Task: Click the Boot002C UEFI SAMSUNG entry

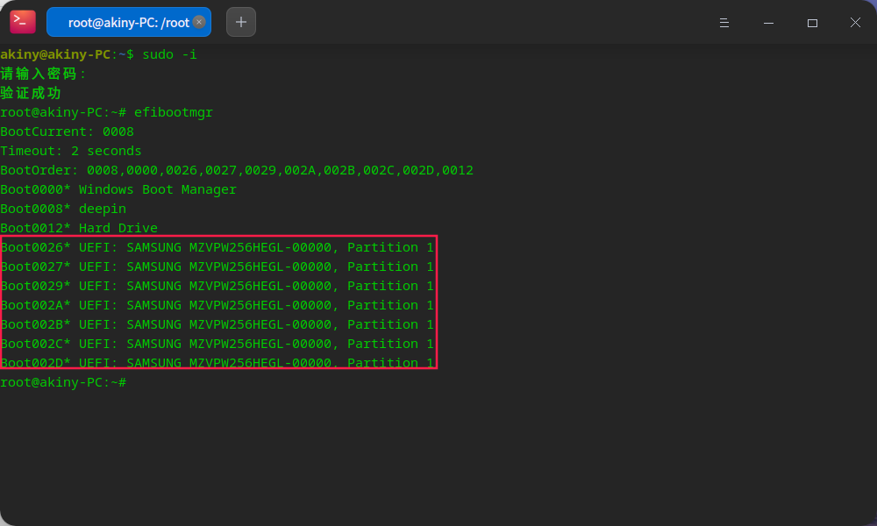Action: point(217,344)
